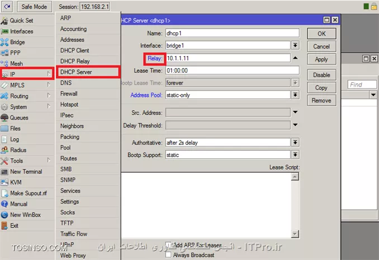Click the Tools wrench icon
Image resolution: width=379 pixels, height=260 pixels.
(x=4, y=161)
